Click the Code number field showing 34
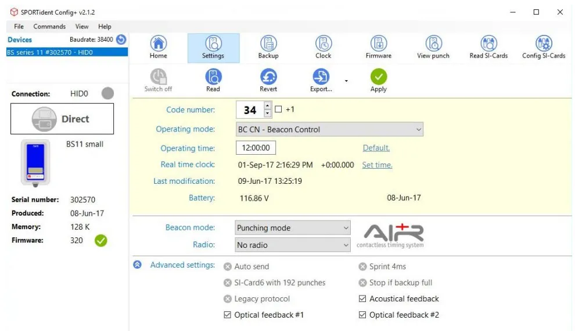 [250, 110]
